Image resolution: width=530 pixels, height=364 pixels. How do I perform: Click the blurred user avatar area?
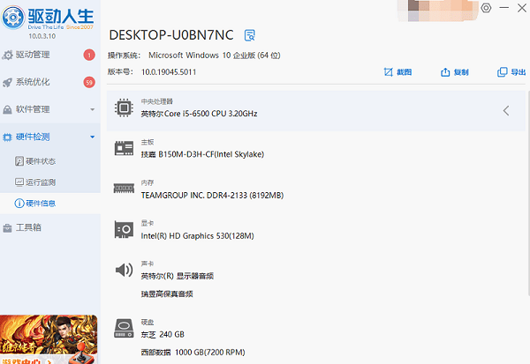pyautogui.click(x=438, y=11)
